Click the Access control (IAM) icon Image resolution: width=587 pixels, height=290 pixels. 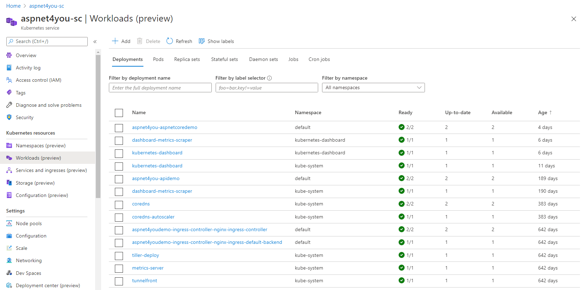(x=9, y=80)
